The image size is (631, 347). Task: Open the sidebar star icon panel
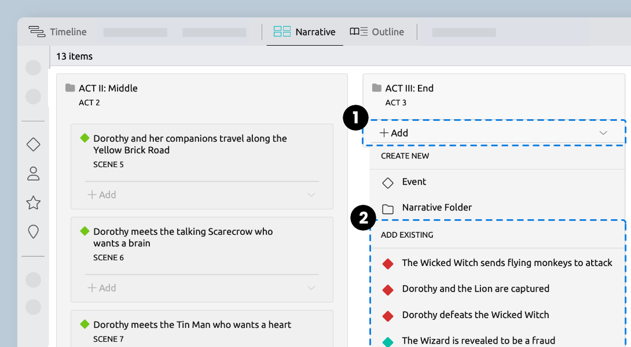(x=34, y=202)
